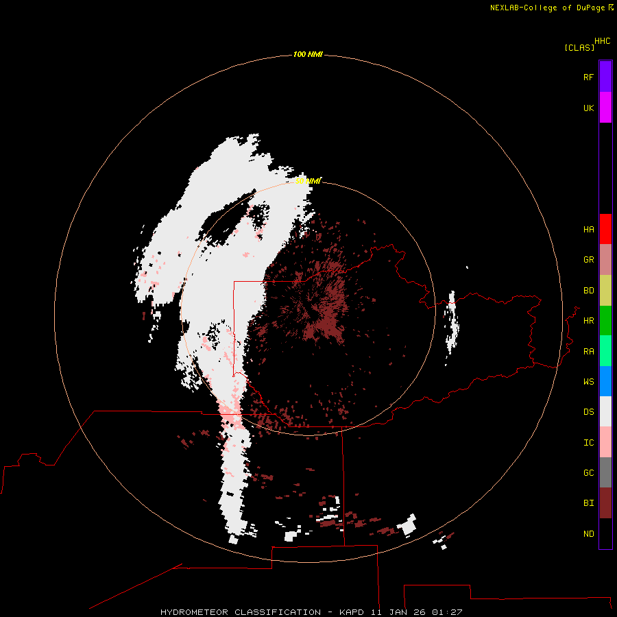Image resolution: width=617 pixels, height=617 pixels.
Task: Click the WS legend label
Action: [588, 382]
